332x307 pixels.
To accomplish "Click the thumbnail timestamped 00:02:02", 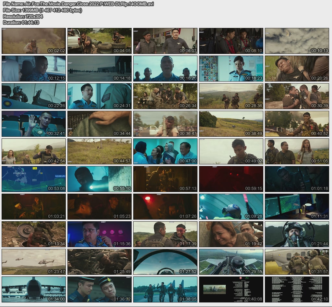I will (34, 41).
